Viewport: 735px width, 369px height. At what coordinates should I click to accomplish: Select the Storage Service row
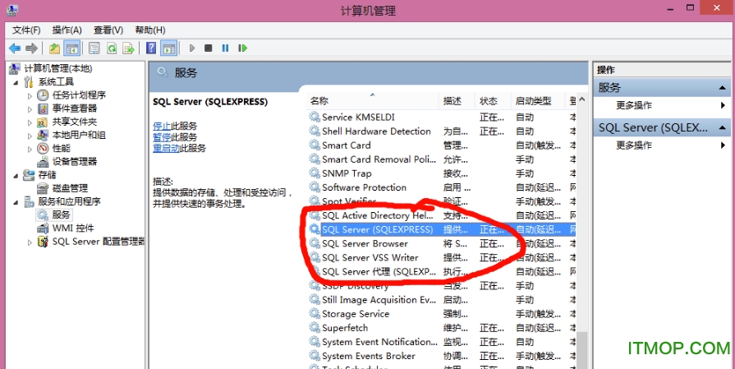pos(442,314)
